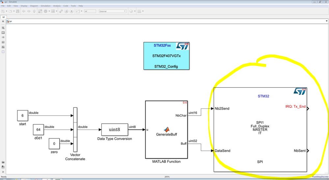Select the STM32_Config block
This screenshot has width=329, height=180.
166,56
